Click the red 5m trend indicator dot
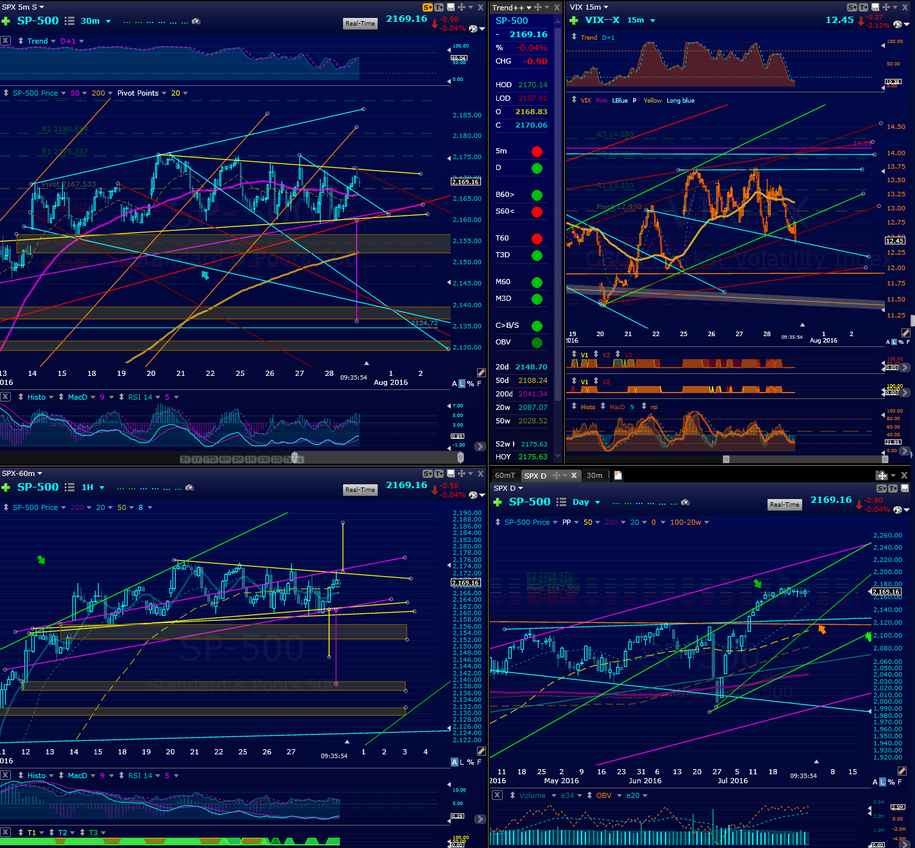 (x=537, y=151)
